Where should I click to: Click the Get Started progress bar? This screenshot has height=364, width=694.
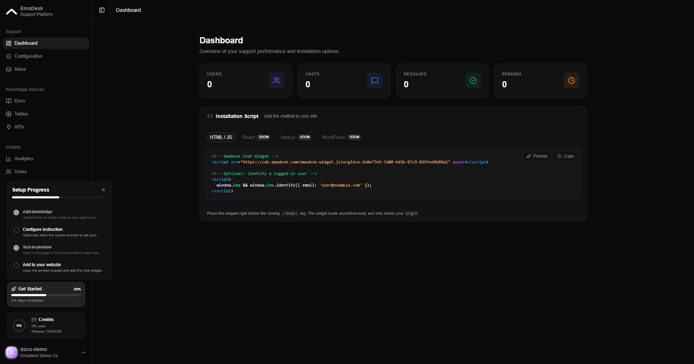(46, 295)
